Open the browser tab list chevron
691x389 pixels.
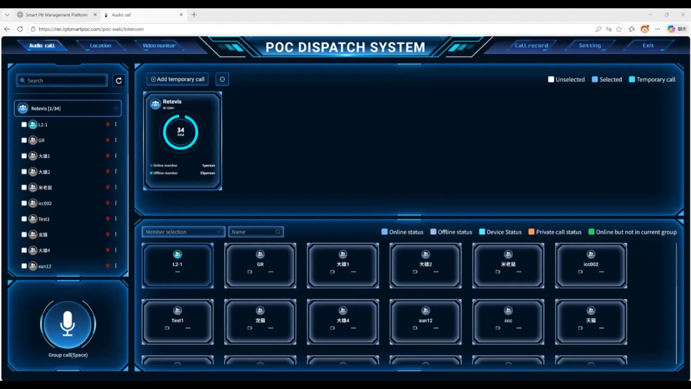tap(7, 15)
